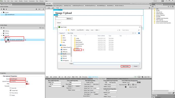Open the Site menu

[37, 1]
